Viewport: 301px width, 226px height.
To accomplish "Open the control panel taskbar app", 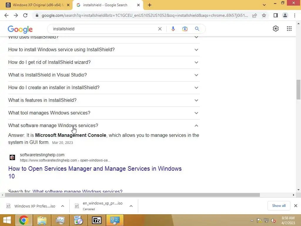I will tap(115, 220).
